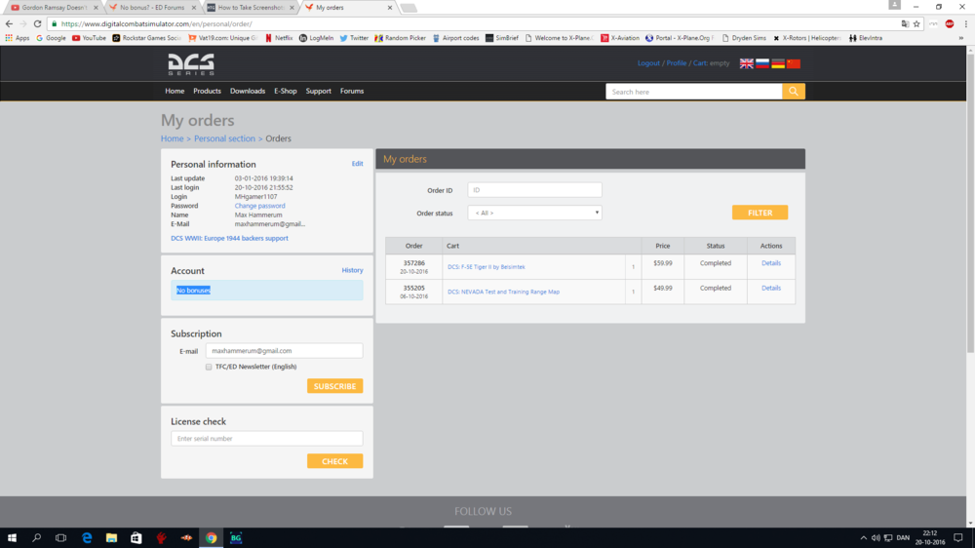Click the Change password link

click(260, 206)
